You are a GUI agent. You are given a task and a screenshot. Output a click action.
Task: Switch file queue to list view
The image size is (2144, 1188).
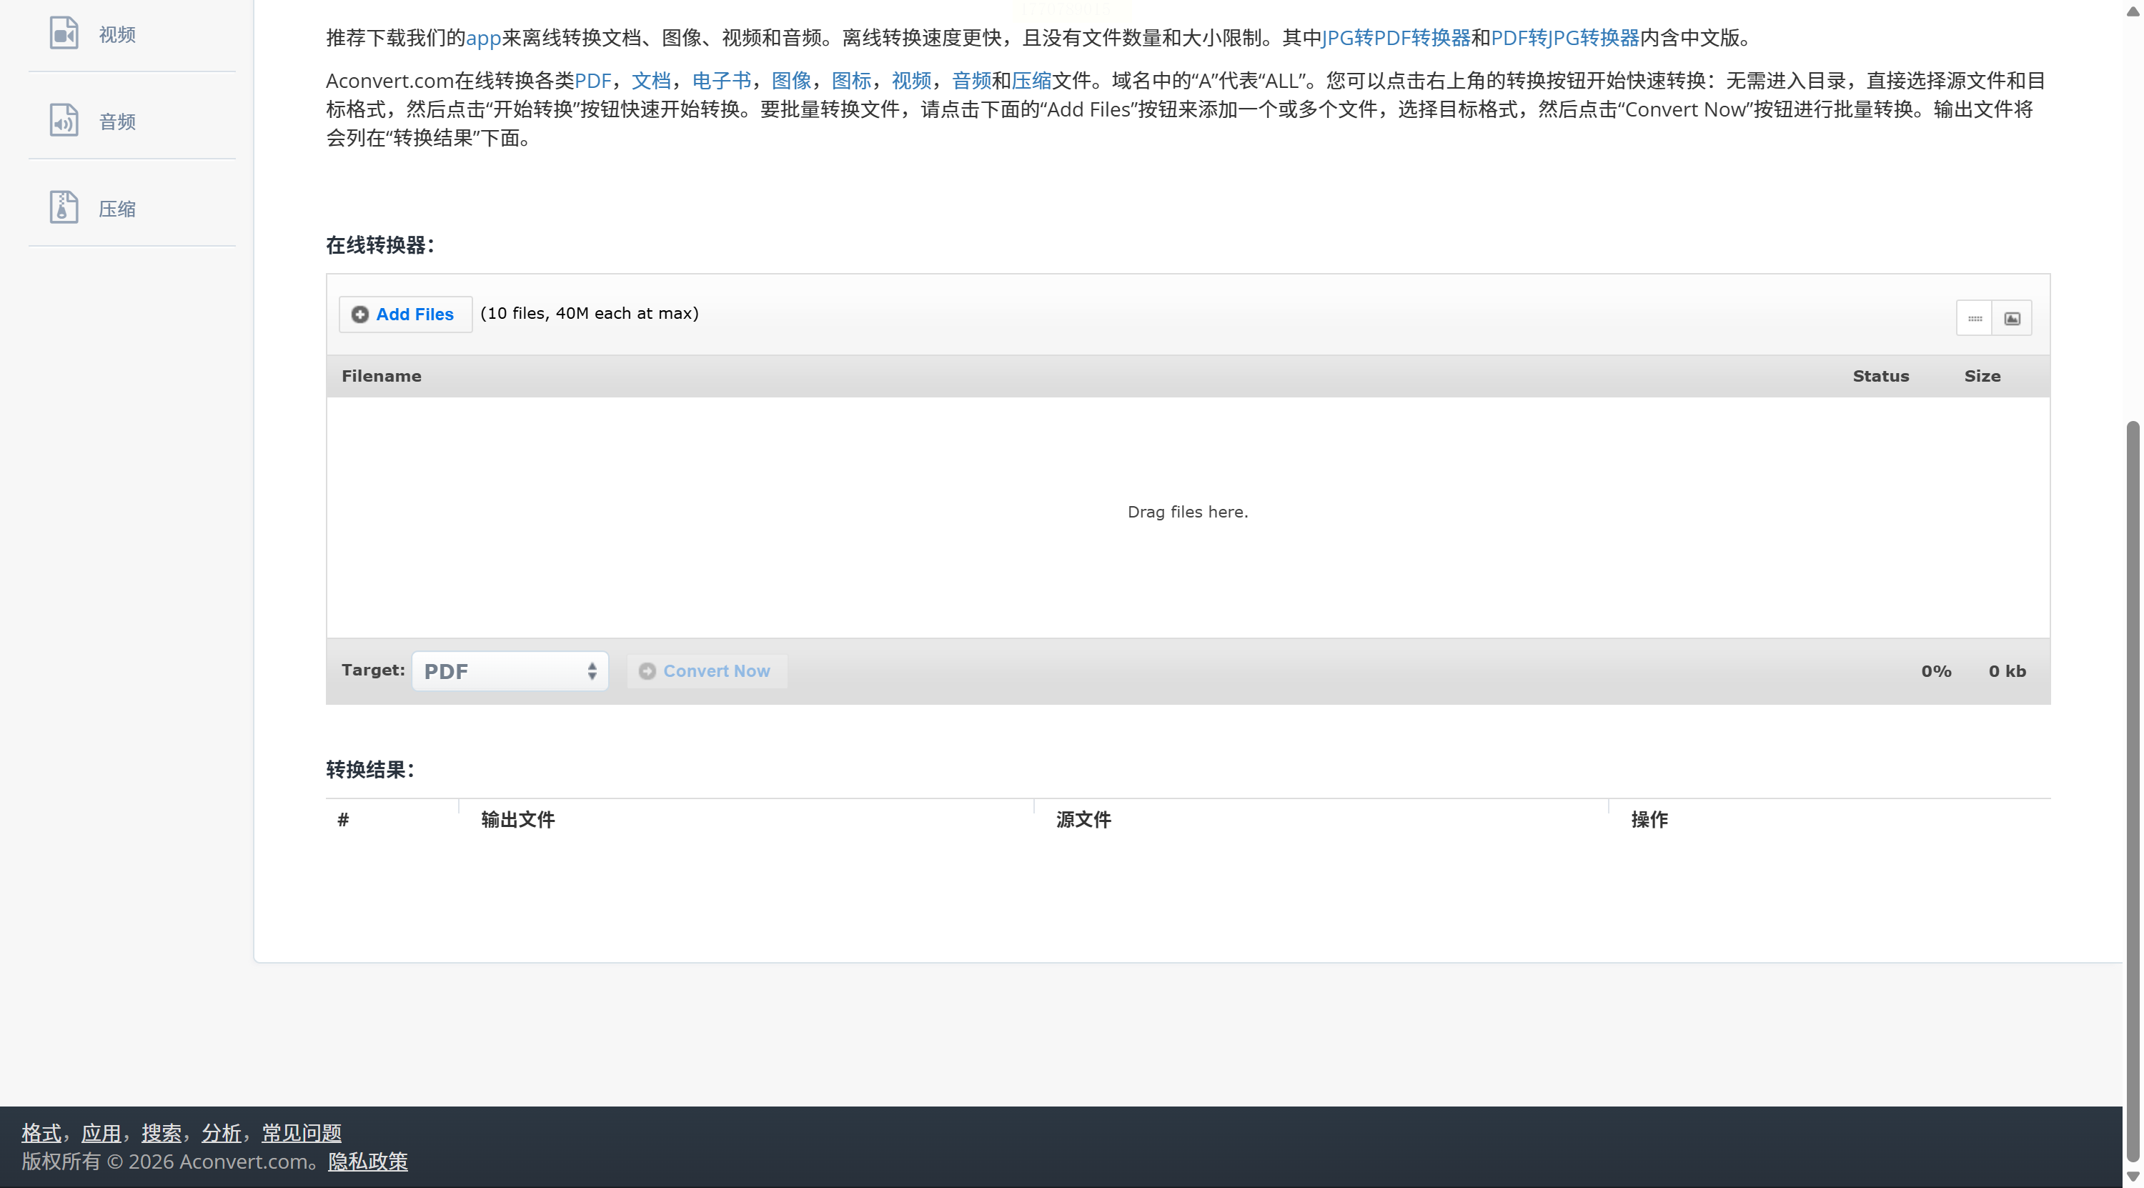point(1974,318)
